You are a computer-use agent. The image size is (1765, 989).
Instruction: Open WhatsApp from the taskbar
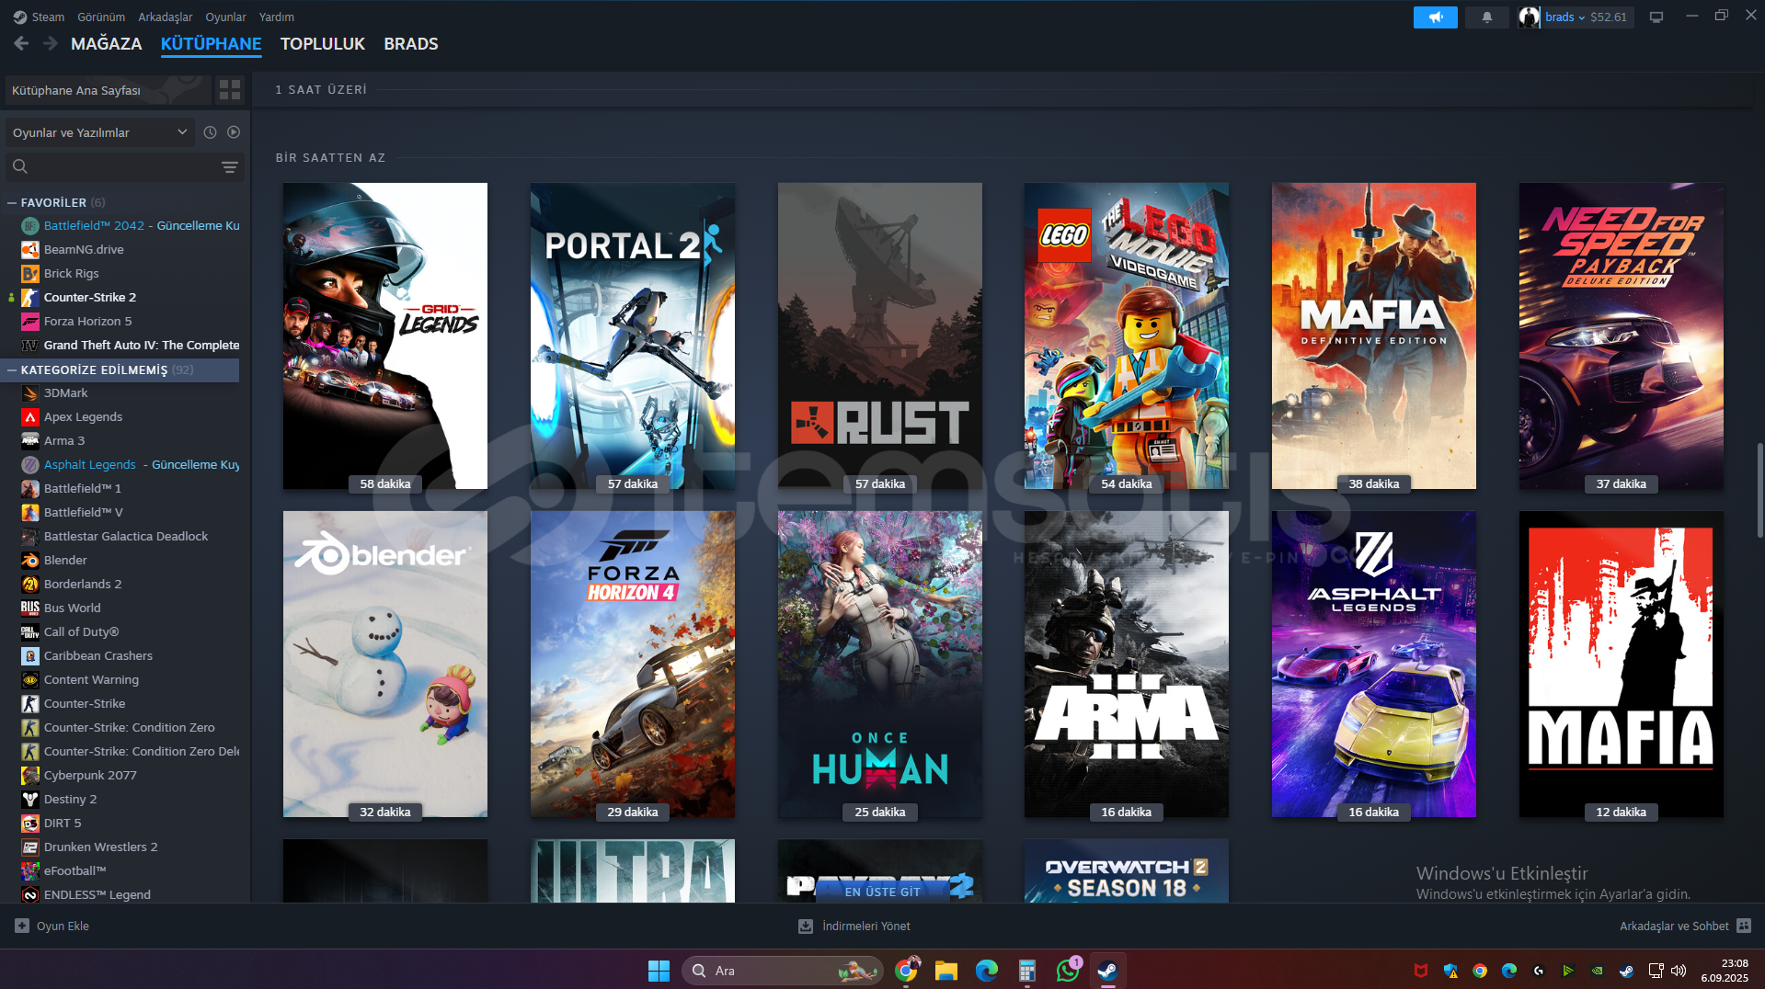pyautogui.click(x=1068, y=971)
